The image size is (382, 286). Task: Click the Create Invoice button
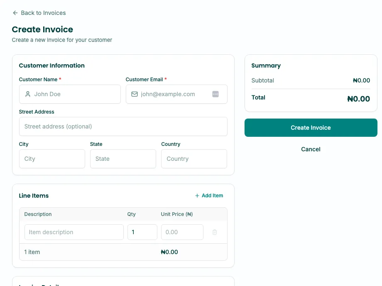(311, 128)
